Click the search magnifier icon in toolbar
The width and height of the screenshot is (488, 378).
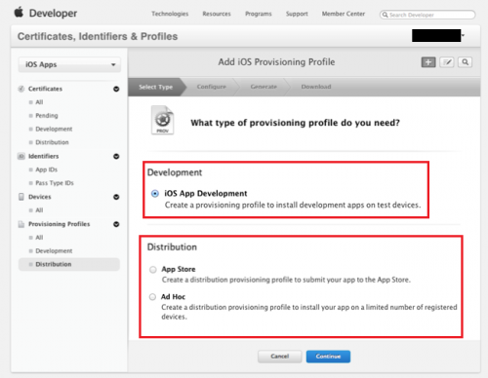coord(466,62)
